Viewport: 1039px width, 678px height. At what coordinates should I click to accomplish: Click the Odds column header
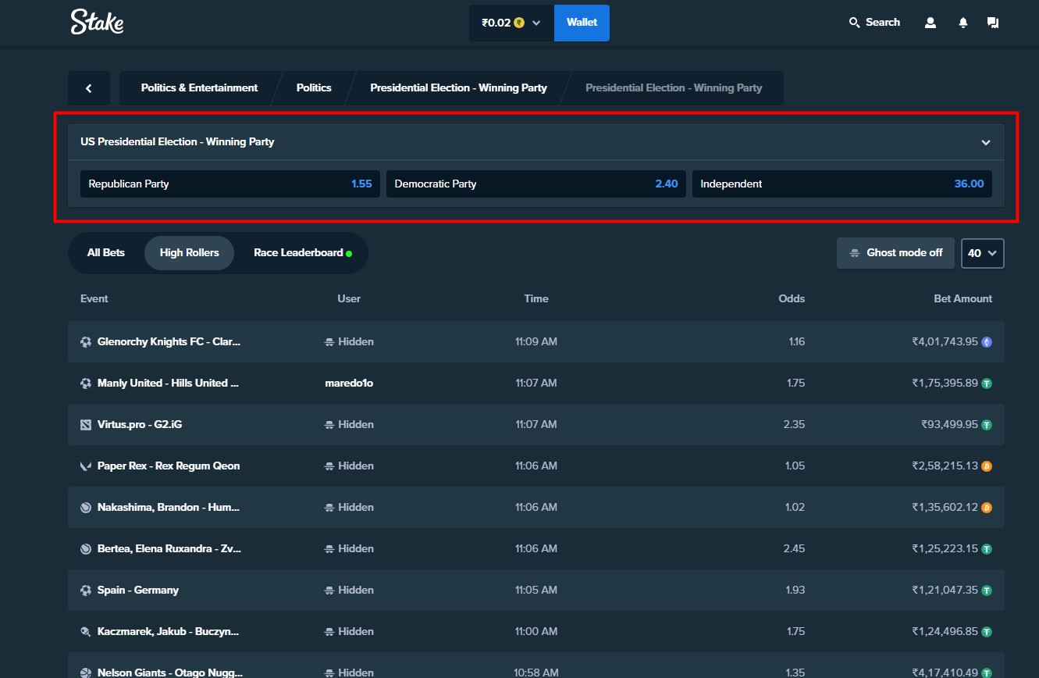[792, 298]
